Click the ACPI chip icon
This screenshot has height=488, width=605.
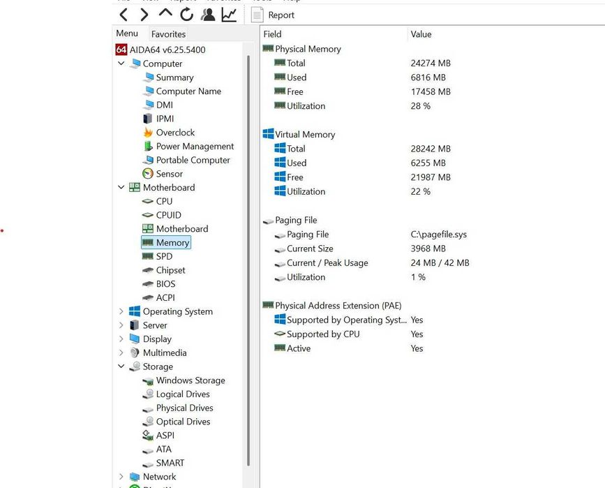click(x=148, y=297)
